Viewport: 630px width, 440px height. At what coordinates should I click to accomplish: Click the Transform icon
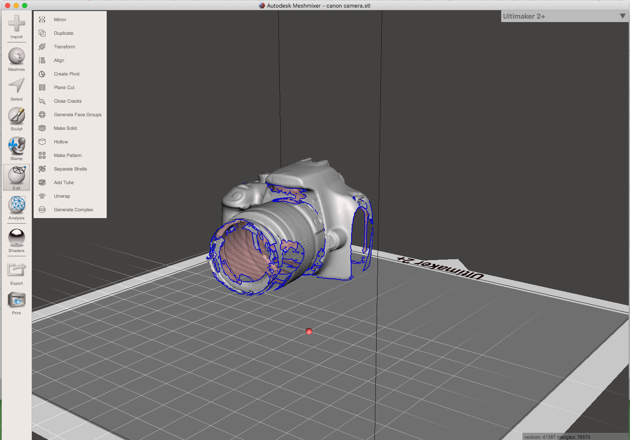pos(42,47)
